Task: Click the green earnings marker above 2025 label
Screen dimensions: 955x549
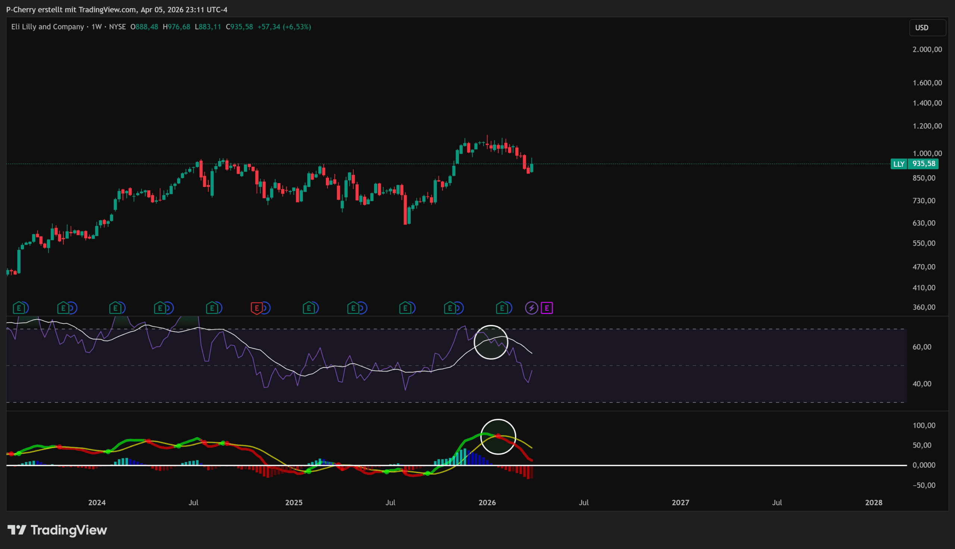Action: [309, 308]
